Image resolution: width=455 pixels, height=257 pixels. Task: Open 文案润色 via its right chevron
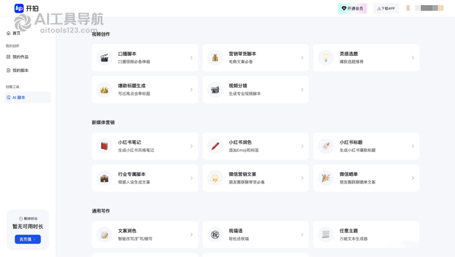pyautogui.click(x=191, y=235)
